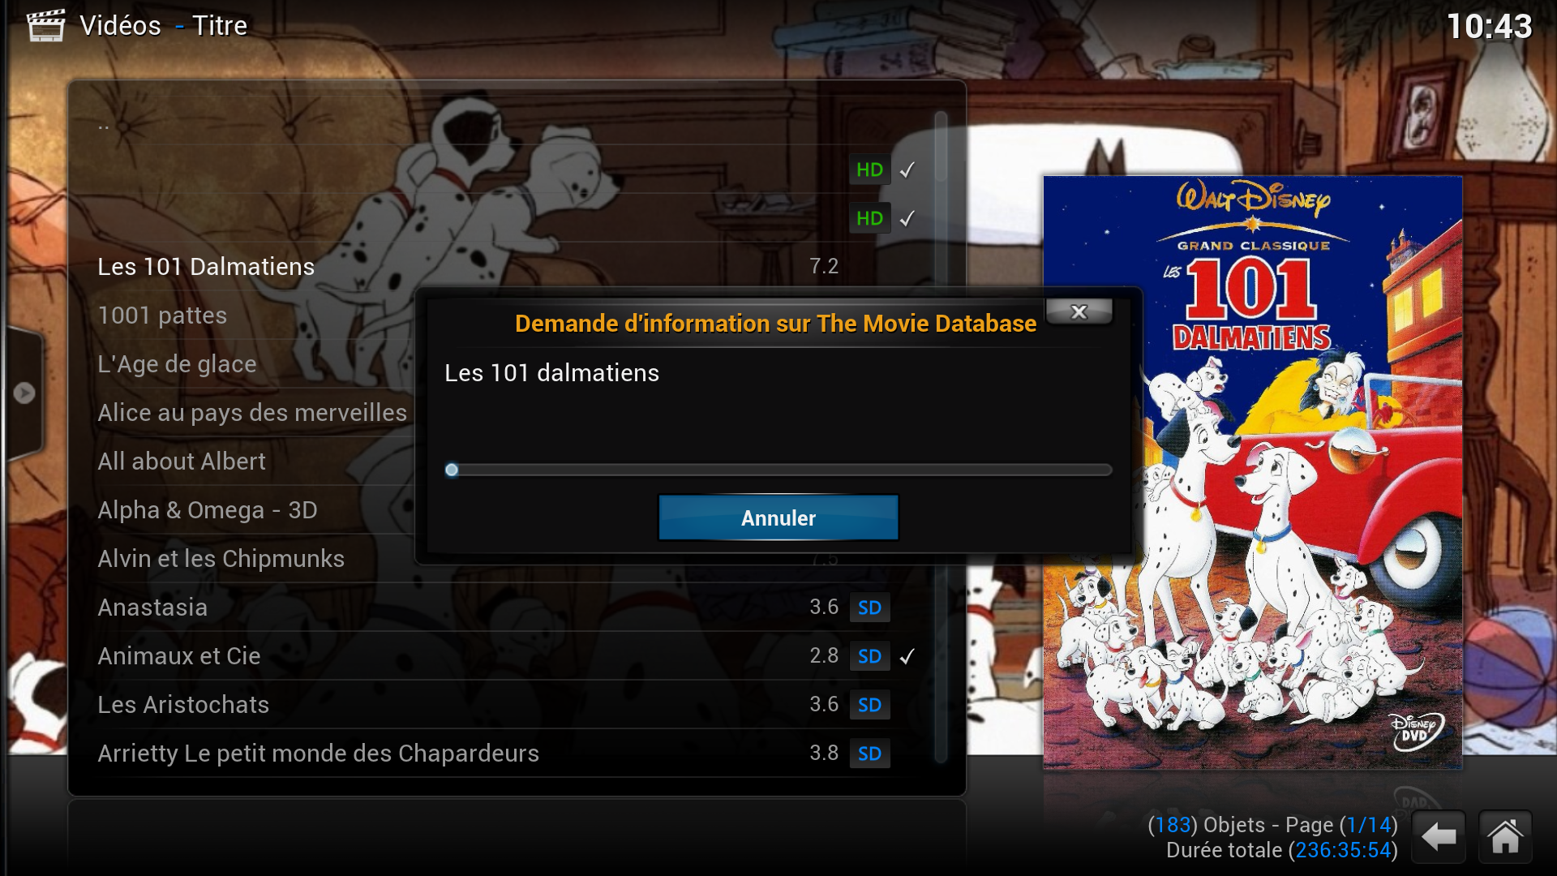Image resolution: width=1557 pixels, height=876 pixels.
Task: Go to the home screen icon
Action: click(1505, 836)
